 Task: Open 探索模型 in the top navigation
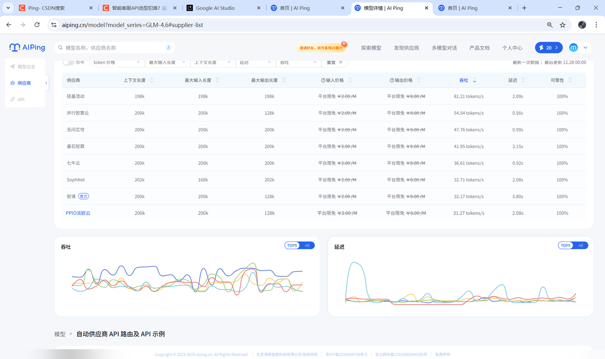371,48
